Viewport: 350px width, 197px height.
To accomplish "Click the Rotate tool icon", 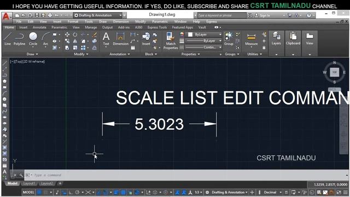I will pos(75,34).
